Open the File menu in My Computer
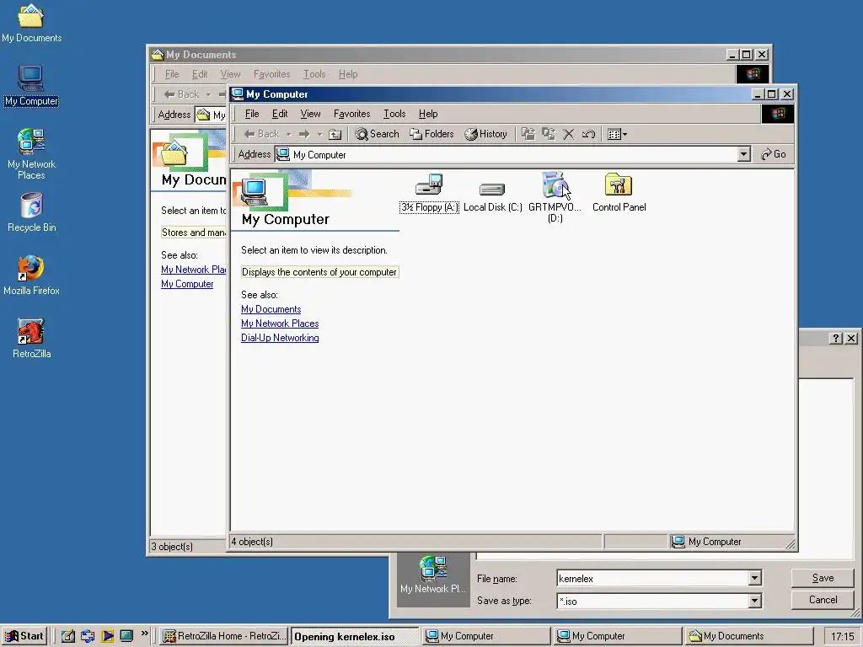 tap(252, 114)
